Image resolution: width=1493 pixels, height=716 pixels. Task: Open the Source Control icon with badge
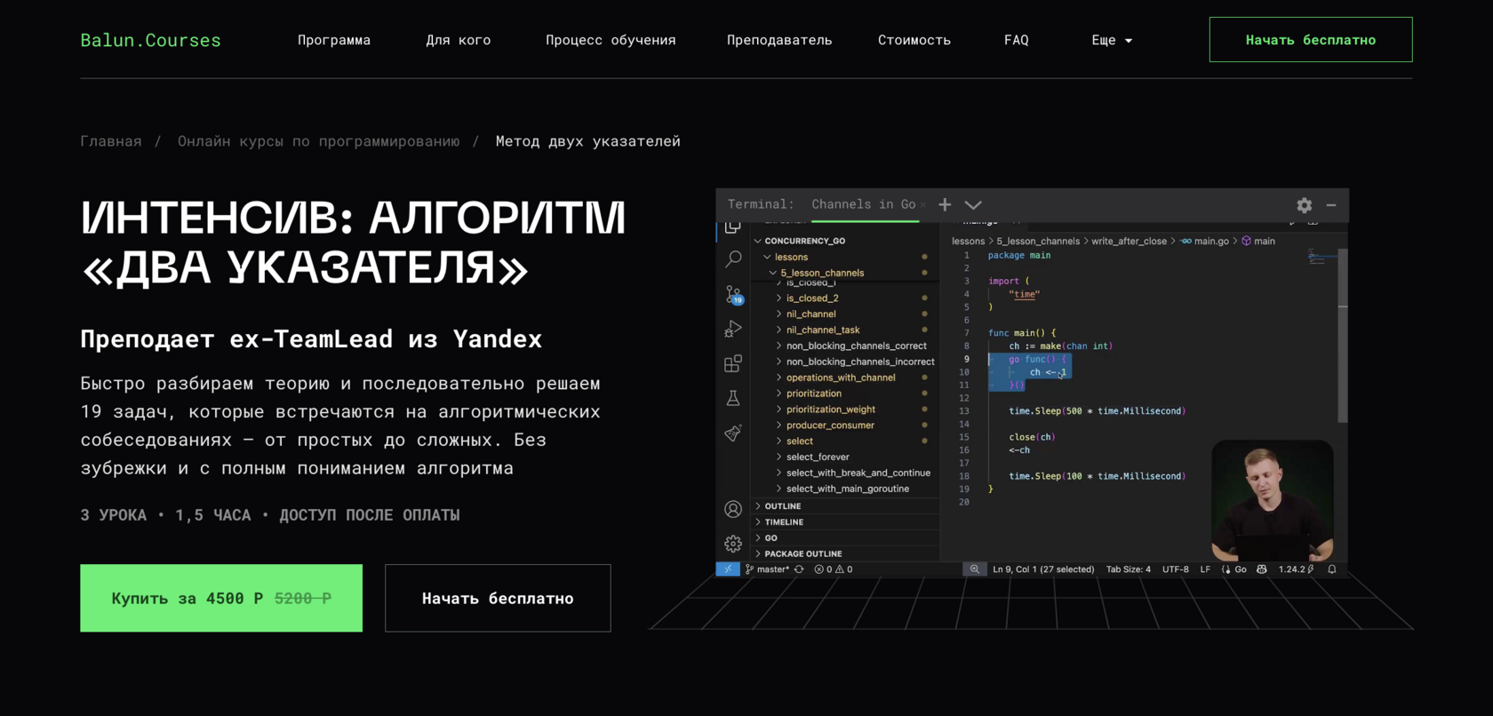click(x=733, y=294)
